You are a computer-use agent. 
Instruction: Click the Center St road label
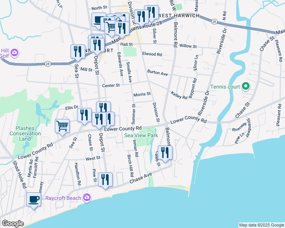pos(111,85)
